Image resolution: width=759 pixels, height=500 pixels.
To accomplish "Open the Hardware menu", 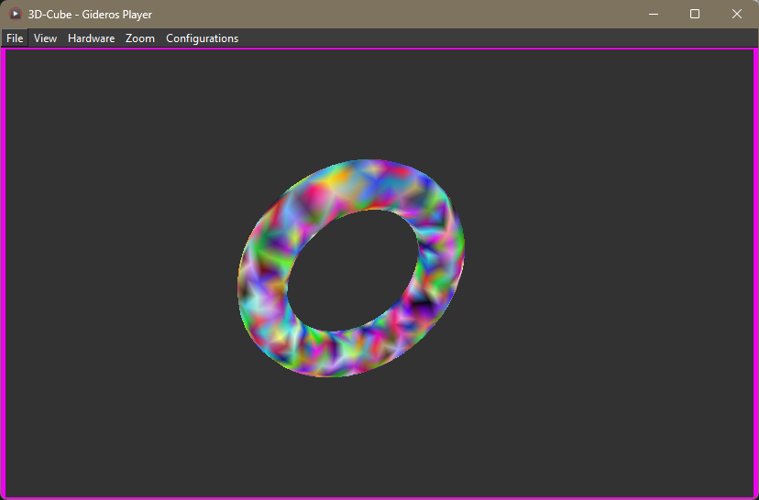I will (x=91, y=38).
